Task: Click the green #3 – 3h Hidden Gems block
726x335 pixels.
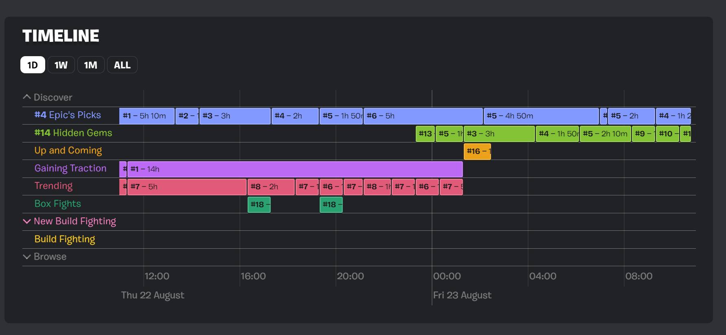Action: (499, 134)
